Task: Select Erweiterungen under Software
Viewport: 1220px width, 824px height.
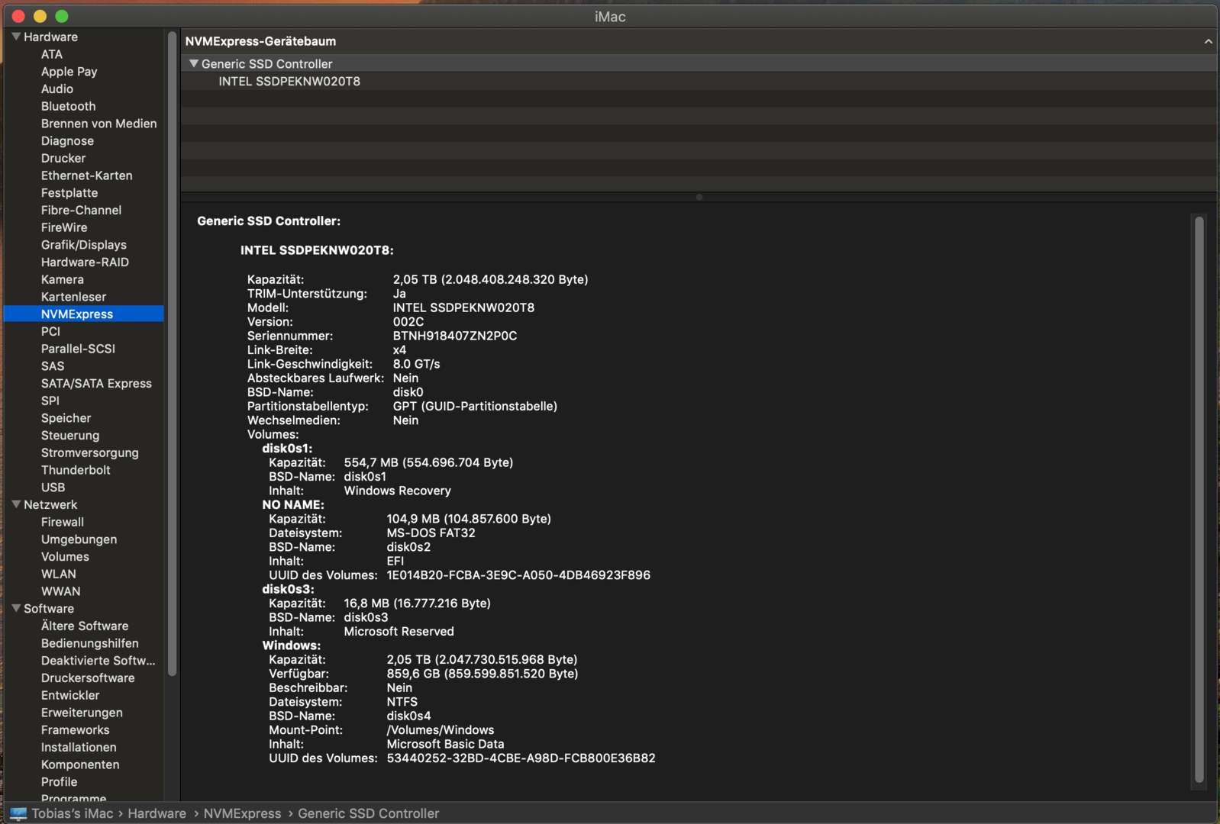Action: [82, 713]
